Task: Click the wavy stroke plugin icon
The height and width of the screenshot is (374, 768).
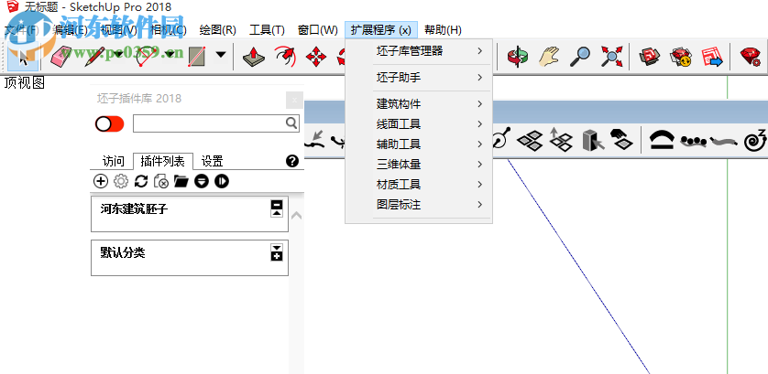Action: pyautogui.click(x=723, y=142)
